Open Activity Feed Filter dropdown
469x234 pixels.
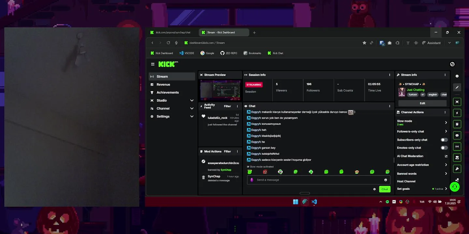click(x=227, y=106)
